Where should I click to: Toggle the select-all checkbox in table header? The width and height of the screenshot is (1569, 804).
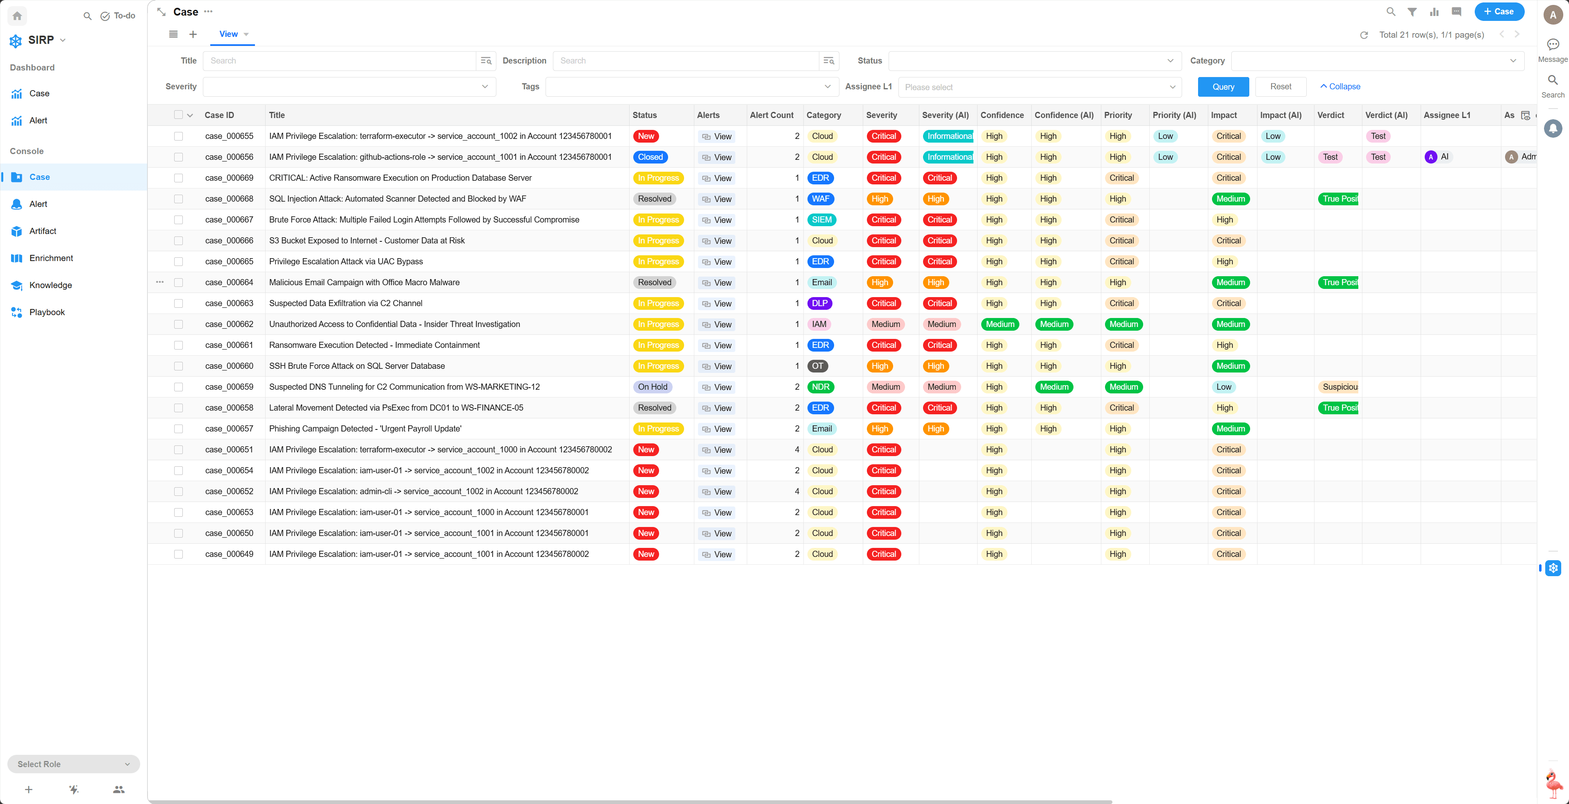tap(178, 114)
